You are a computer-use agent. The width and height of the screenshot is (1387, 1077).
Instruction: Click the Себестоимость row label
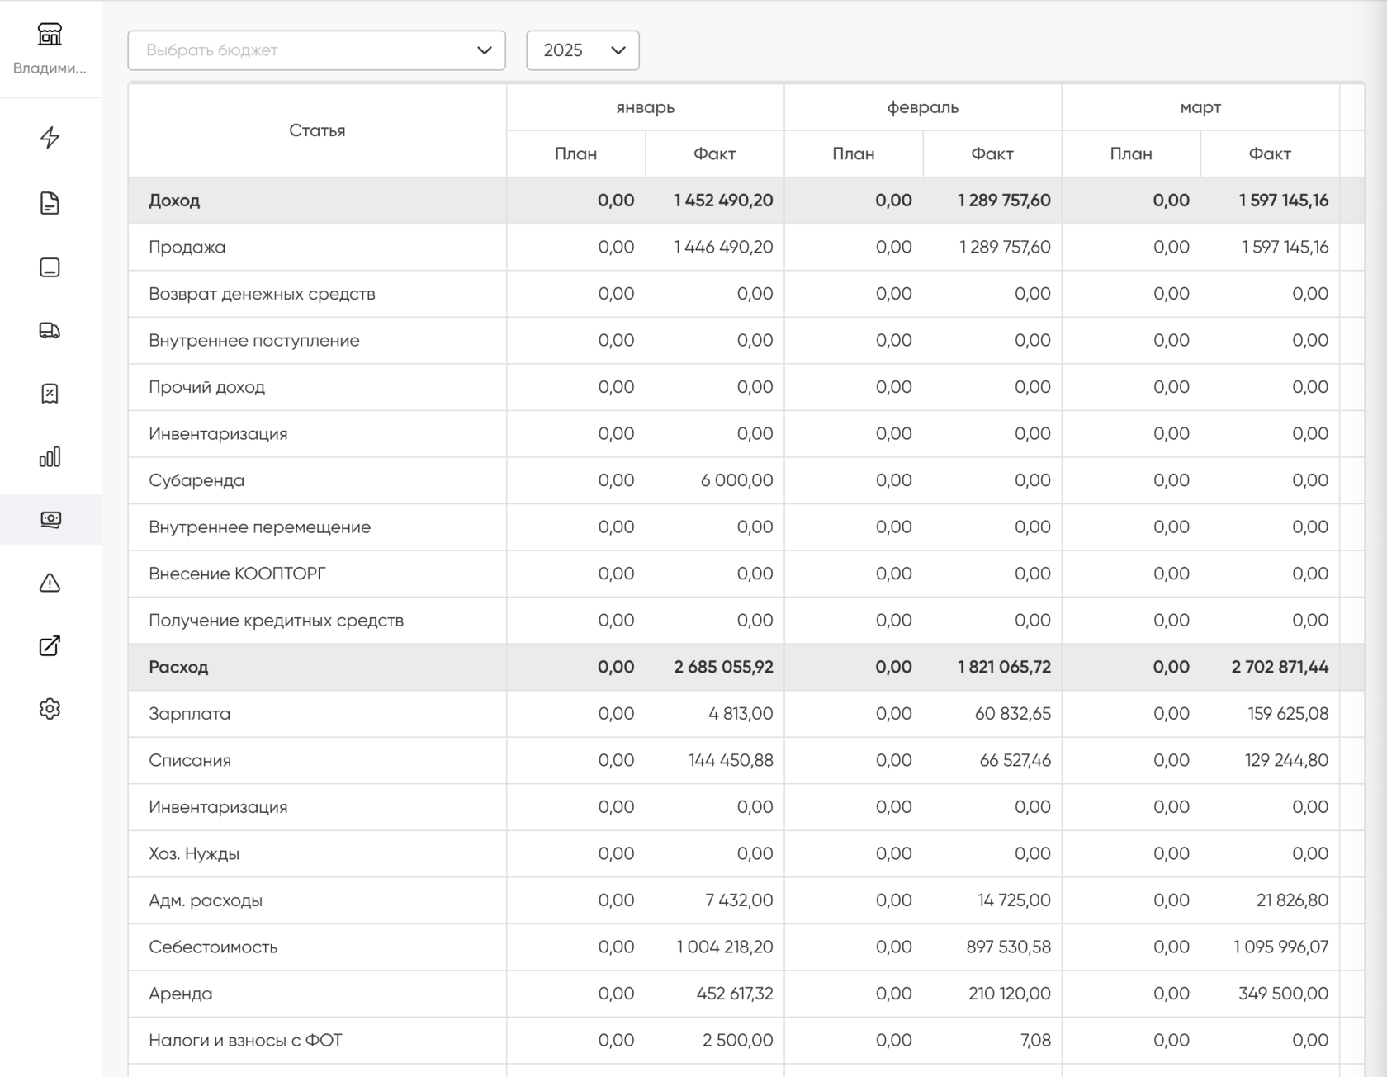[213, 947]
